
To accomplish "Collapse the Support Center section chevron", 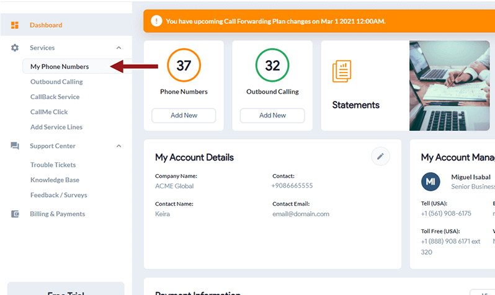I will tap(118, 146).
